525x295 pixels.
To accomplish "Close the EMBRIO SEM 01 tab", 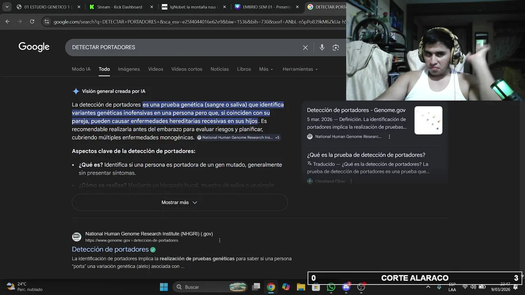I will 297,7.
